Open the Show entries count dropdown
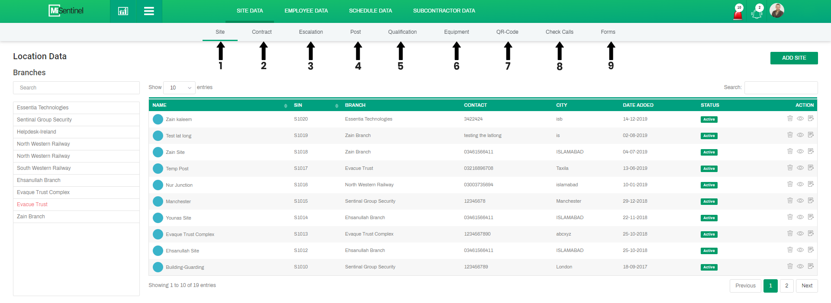Screen dimensions: 831x303 pyautogui.click(x=179, y=88)
